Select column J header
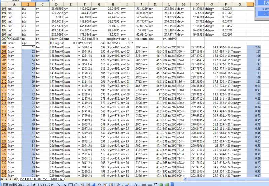269x186 pixels. 141,4
